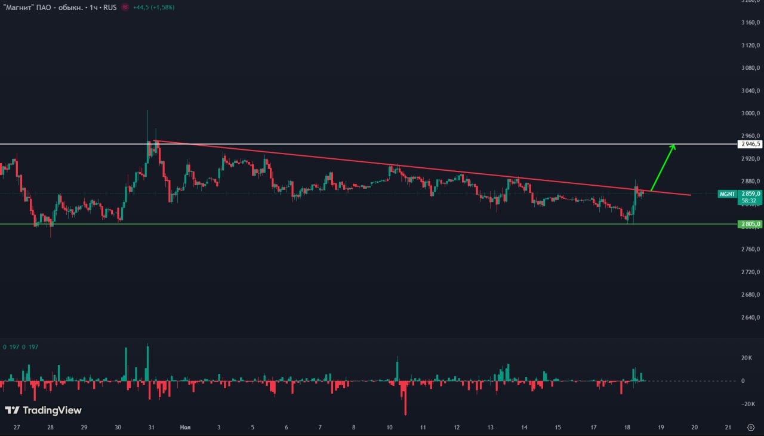
Task: Click the 3 000,0 level on the price scale
Action: [750, 113]
